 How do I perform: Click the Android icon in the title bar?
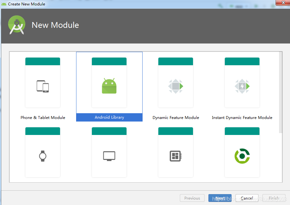click(4, 4)
